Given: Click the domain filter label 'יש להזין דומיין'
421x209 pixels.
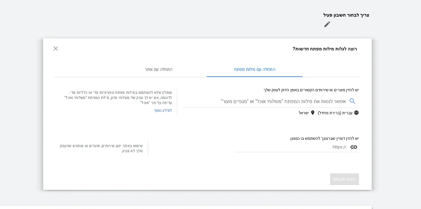Looking at the screenshot, I should pos(324,138).
